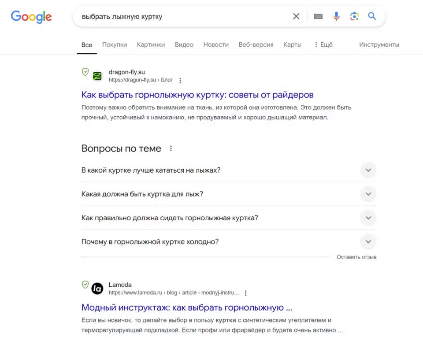Open the Ещё more options dropdown
The image size is (423, 344).
coord(323,44)
